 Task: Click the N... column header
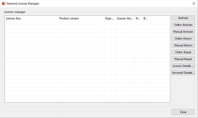tap(139, 19)
